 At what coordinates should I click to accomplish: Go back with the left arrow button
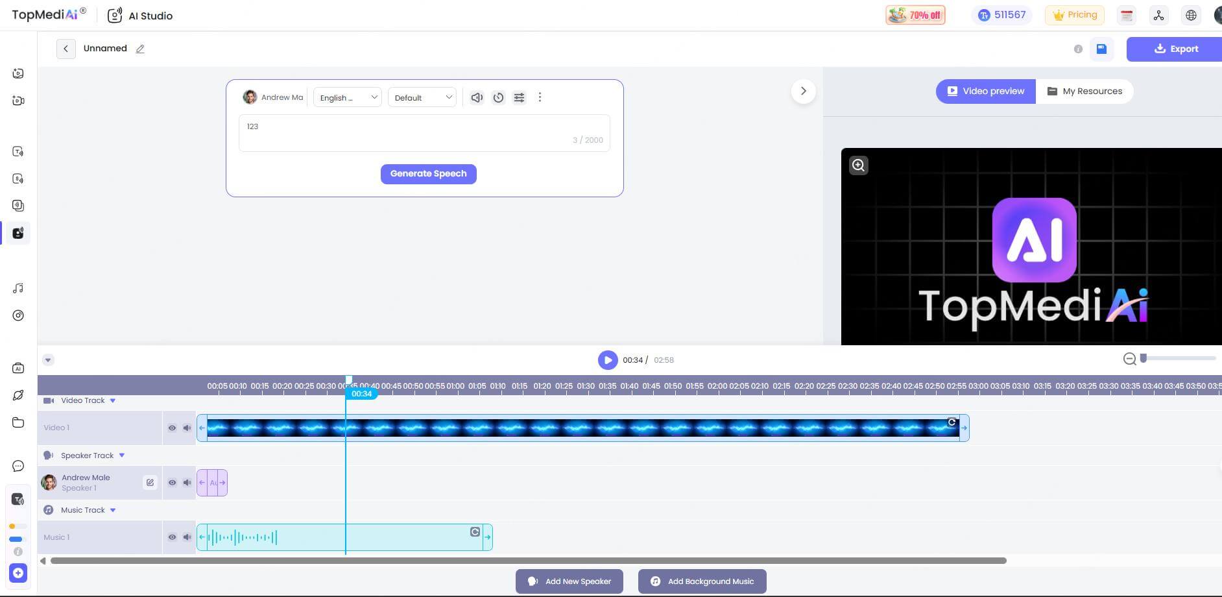click(66, 49)
